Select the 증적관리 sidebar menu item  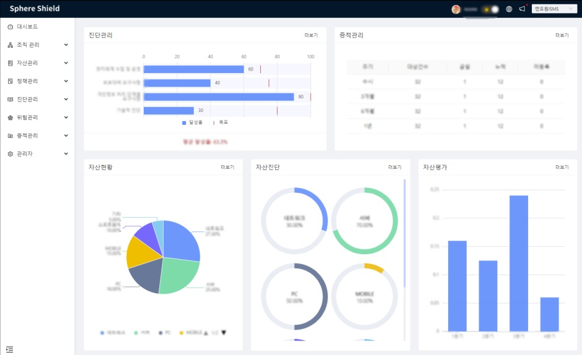28,135
